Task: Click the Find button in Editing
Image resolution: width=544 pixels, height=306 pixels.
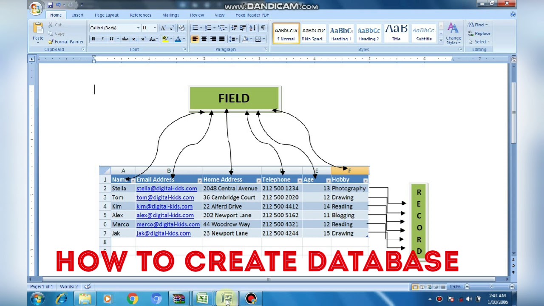Action: pos(478,25)
